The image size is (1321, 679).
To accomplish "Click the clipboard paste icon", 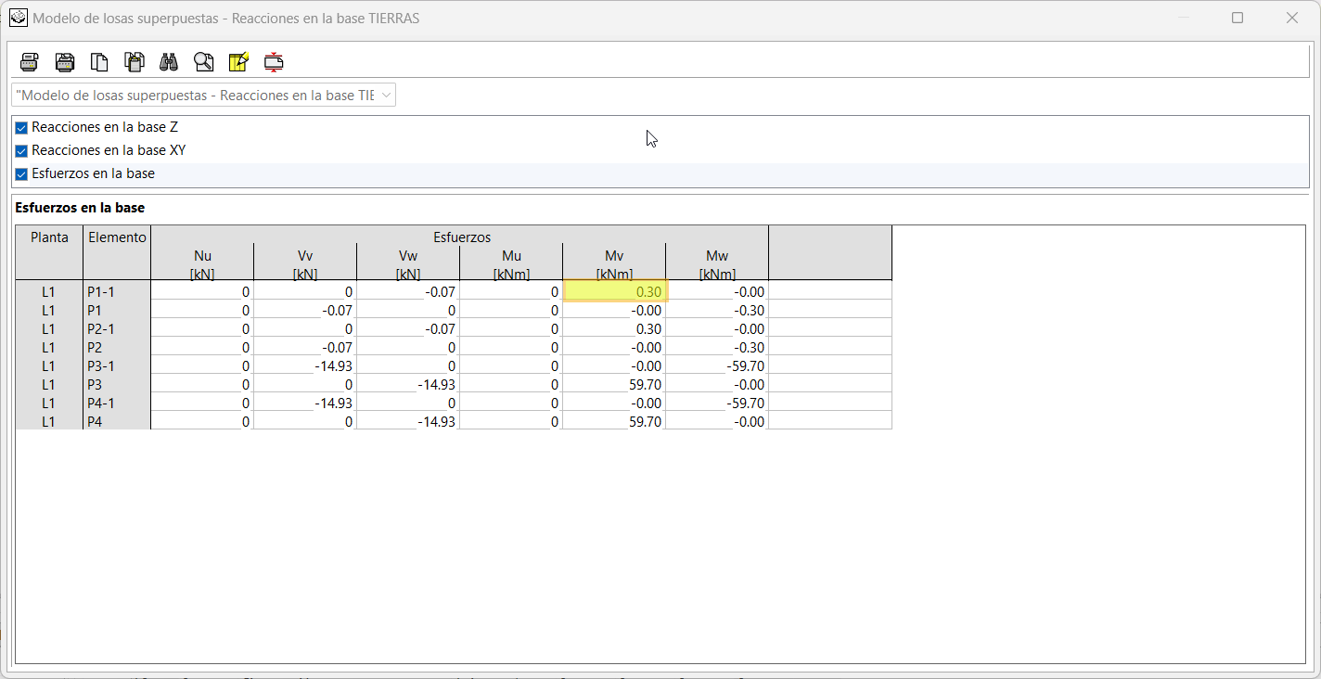I will 135,62.
